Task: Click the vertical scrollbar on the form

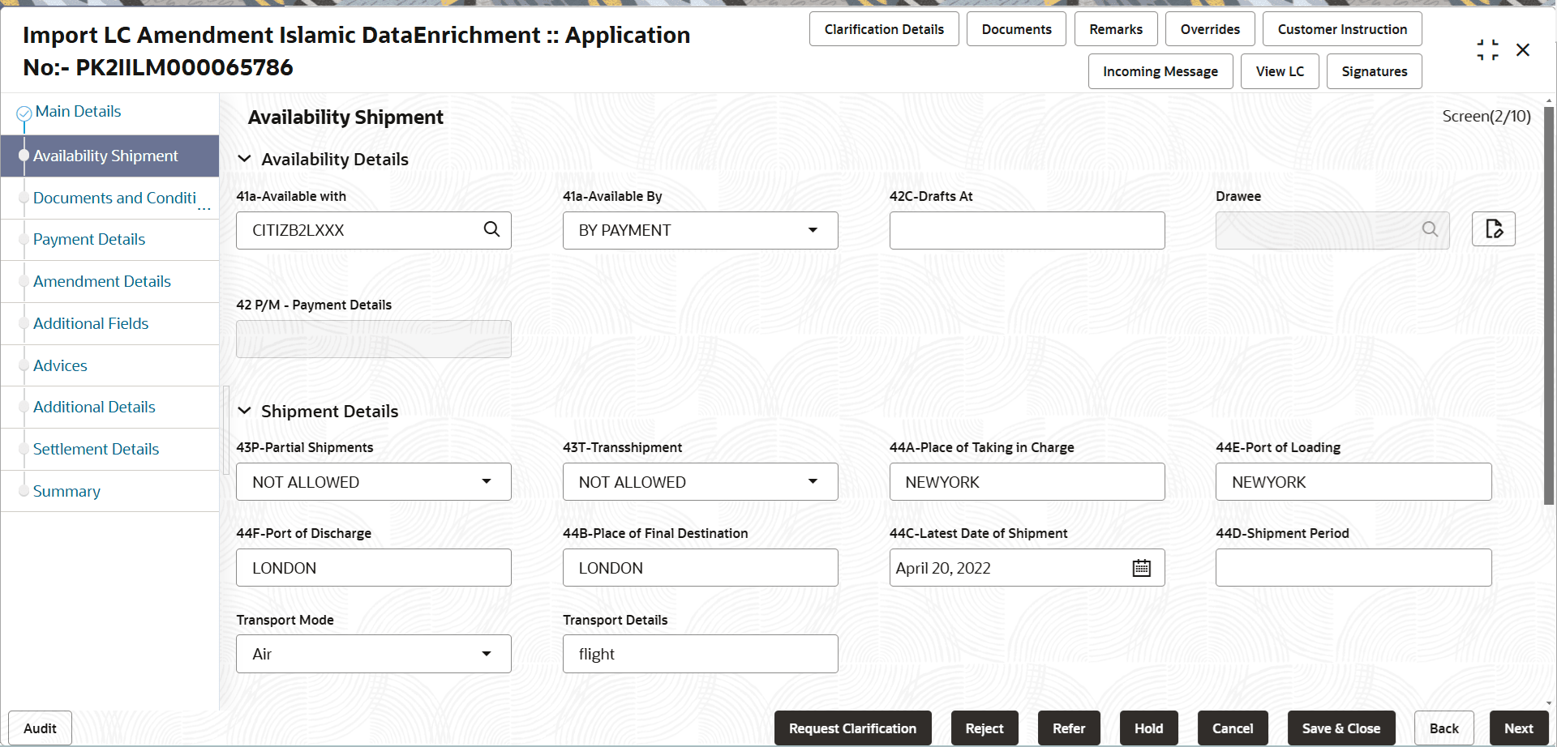Action: (1548, 308)
